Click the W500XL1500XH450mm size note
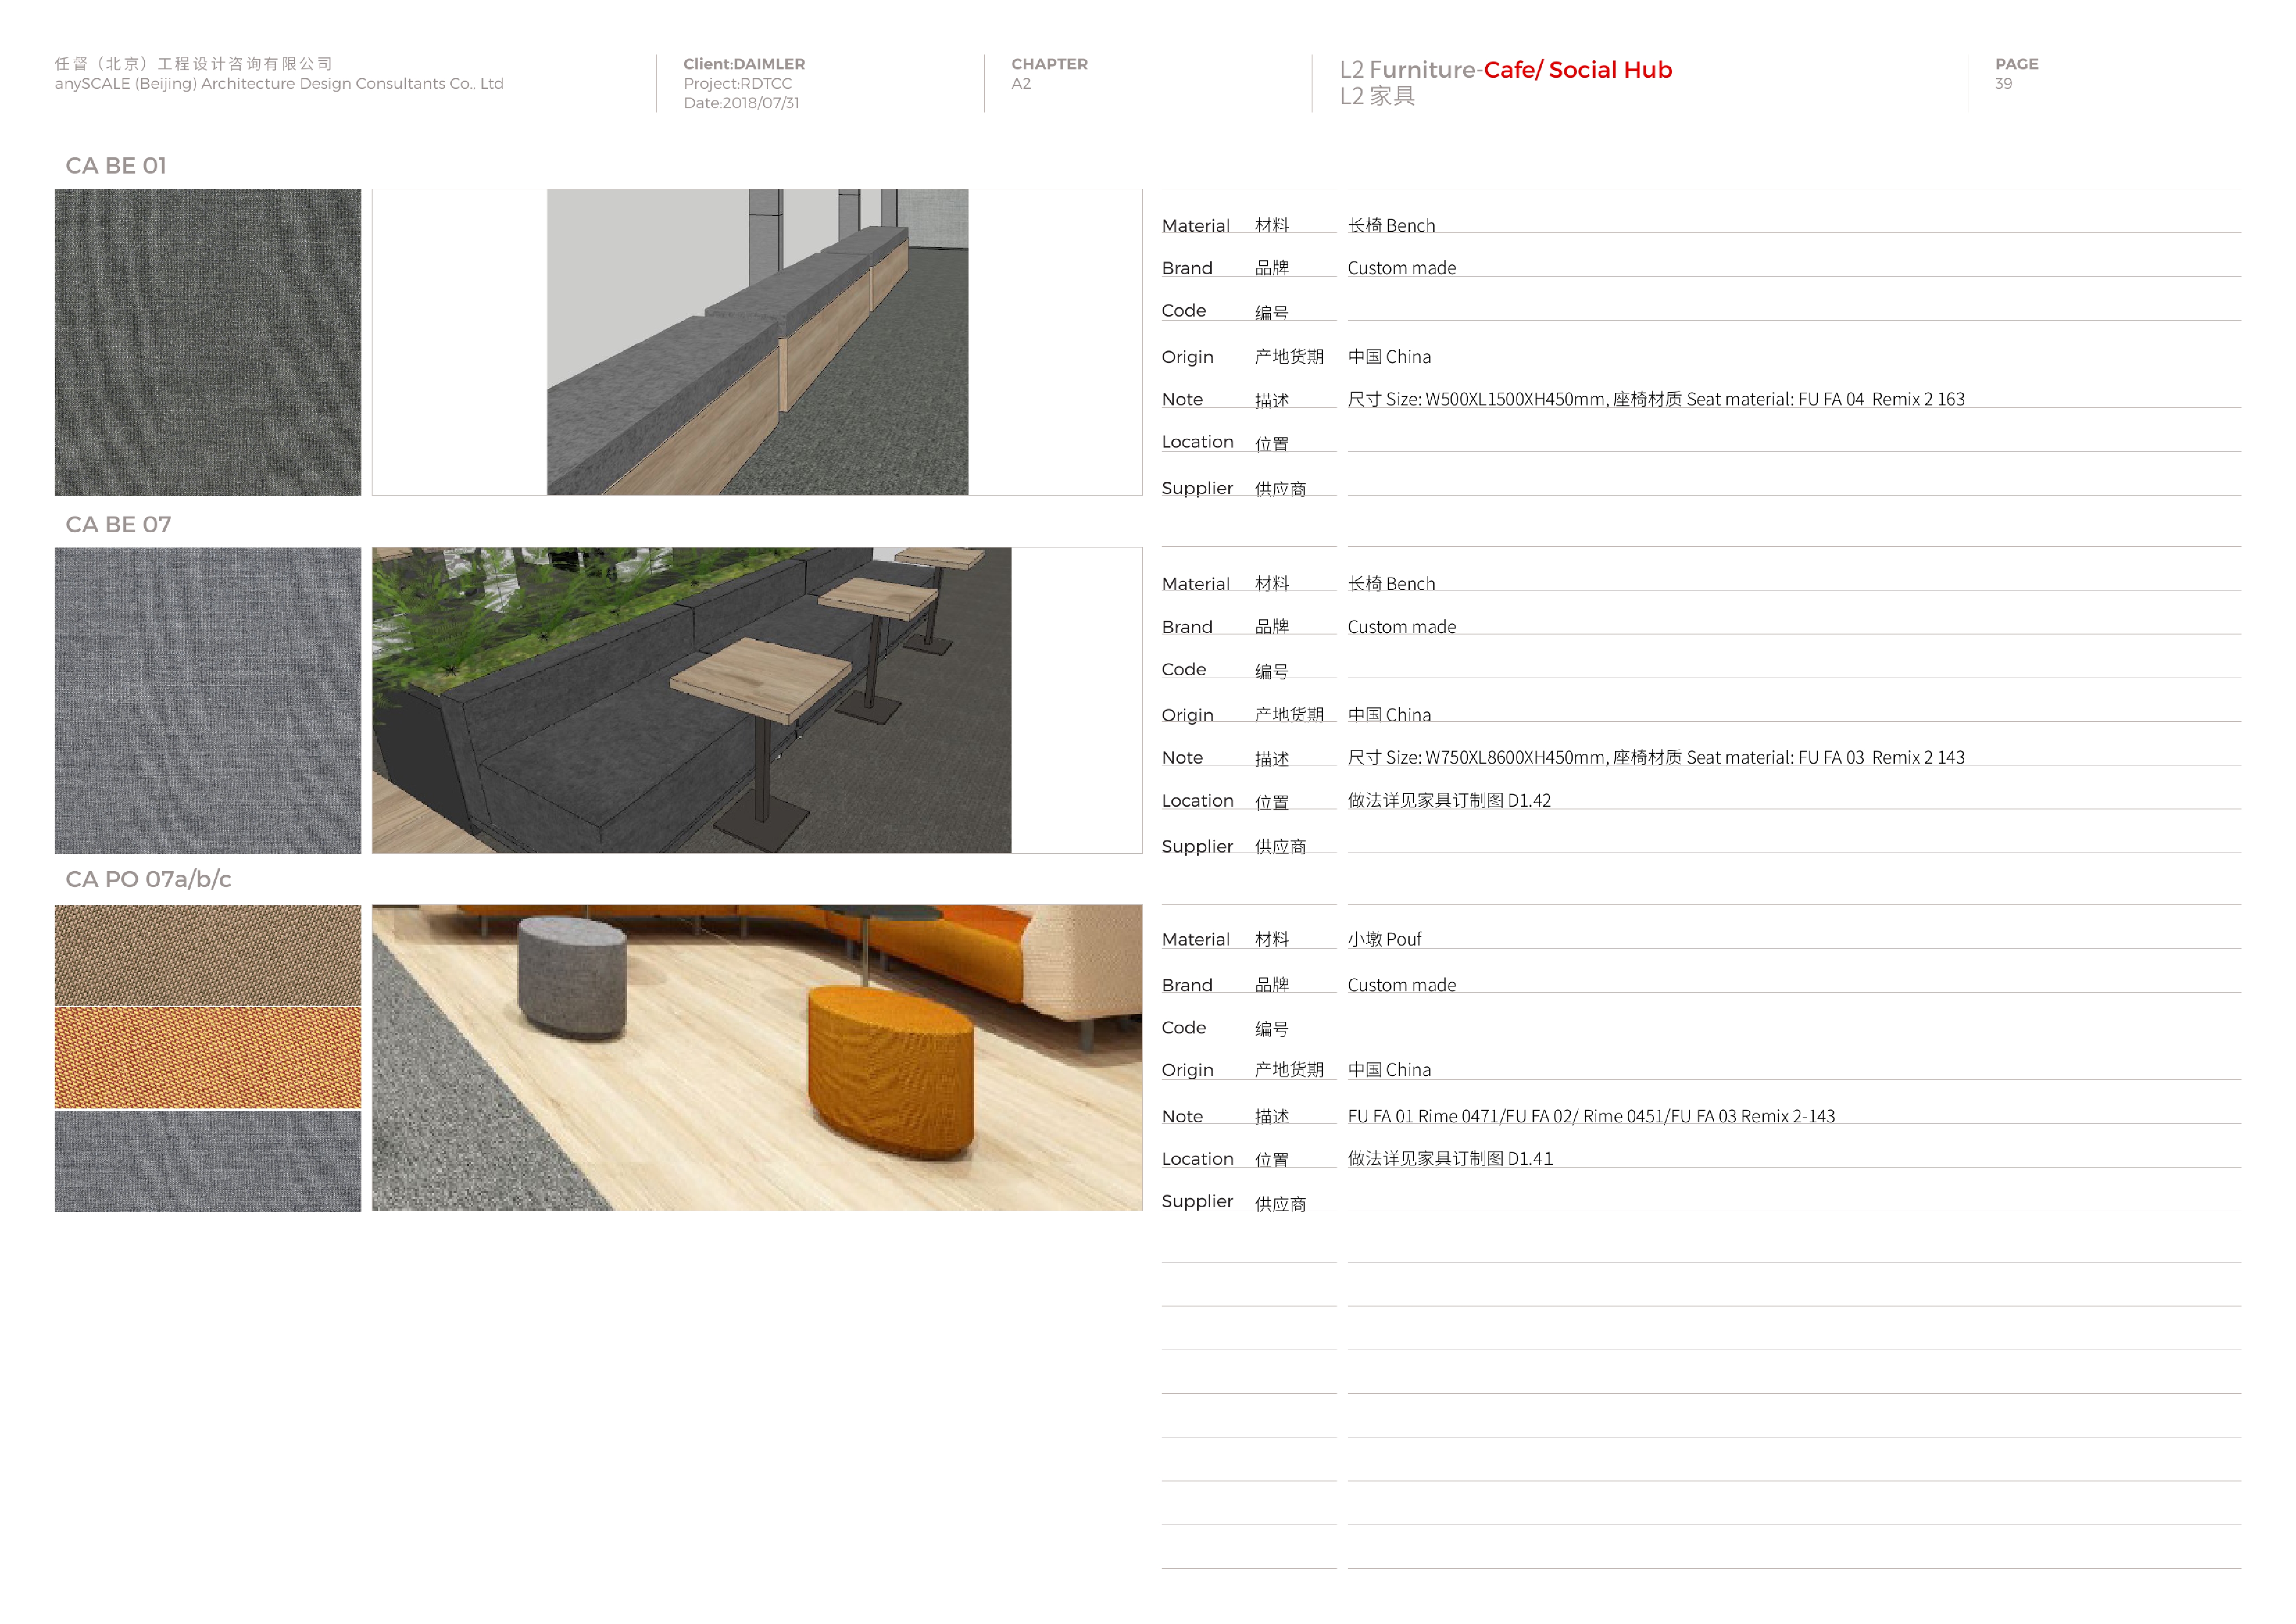This screenshot has width=2296, height=1624. click(x=1514, y=400)
